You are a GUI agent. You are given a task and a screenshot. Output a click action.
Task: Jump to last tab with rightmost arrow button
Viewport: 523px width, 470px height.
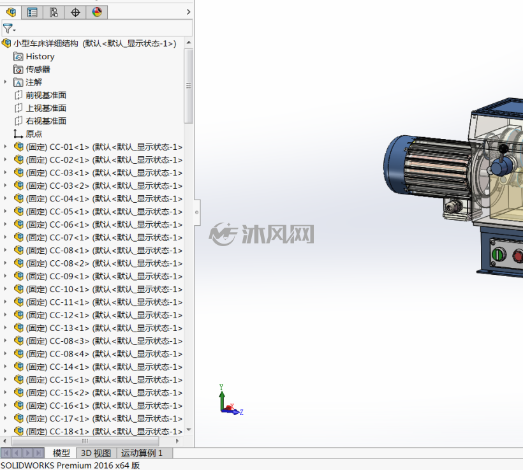pos(39,453)
